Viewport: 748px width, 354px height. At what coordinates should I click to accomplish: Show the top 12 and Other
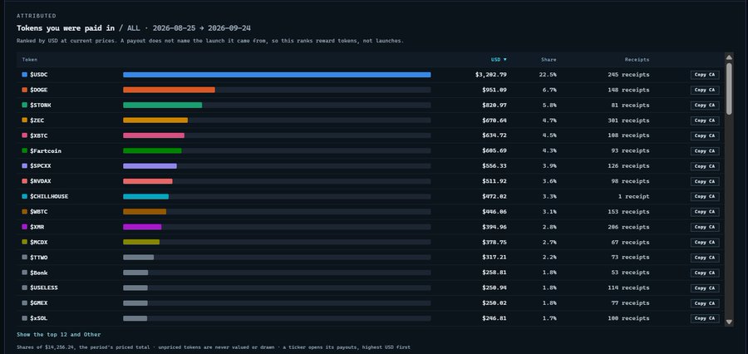(59, 334)
